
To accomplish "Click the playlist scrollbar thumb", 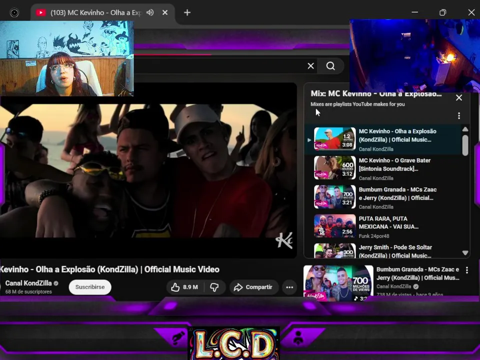I will click(x=465, y=145).
